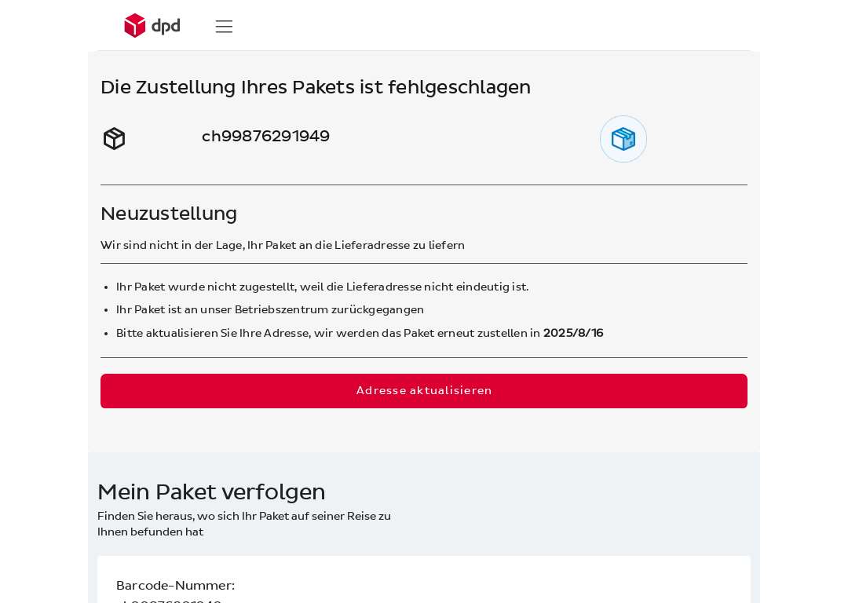Click the bold redelivery date 2025/8/16
Screen dimensions: 848x603
tap(573, 333)
